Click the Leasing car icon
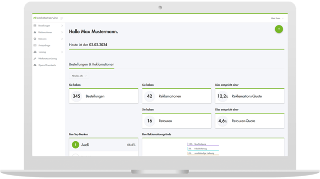This screenshot has width=320, height=179. tap(35, 52)
